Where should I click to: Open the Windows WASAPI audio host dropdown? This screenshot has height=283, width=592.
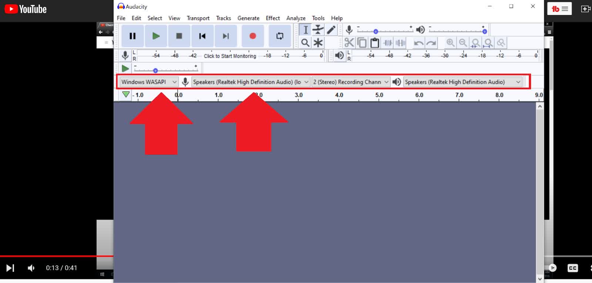click(149, 82)
